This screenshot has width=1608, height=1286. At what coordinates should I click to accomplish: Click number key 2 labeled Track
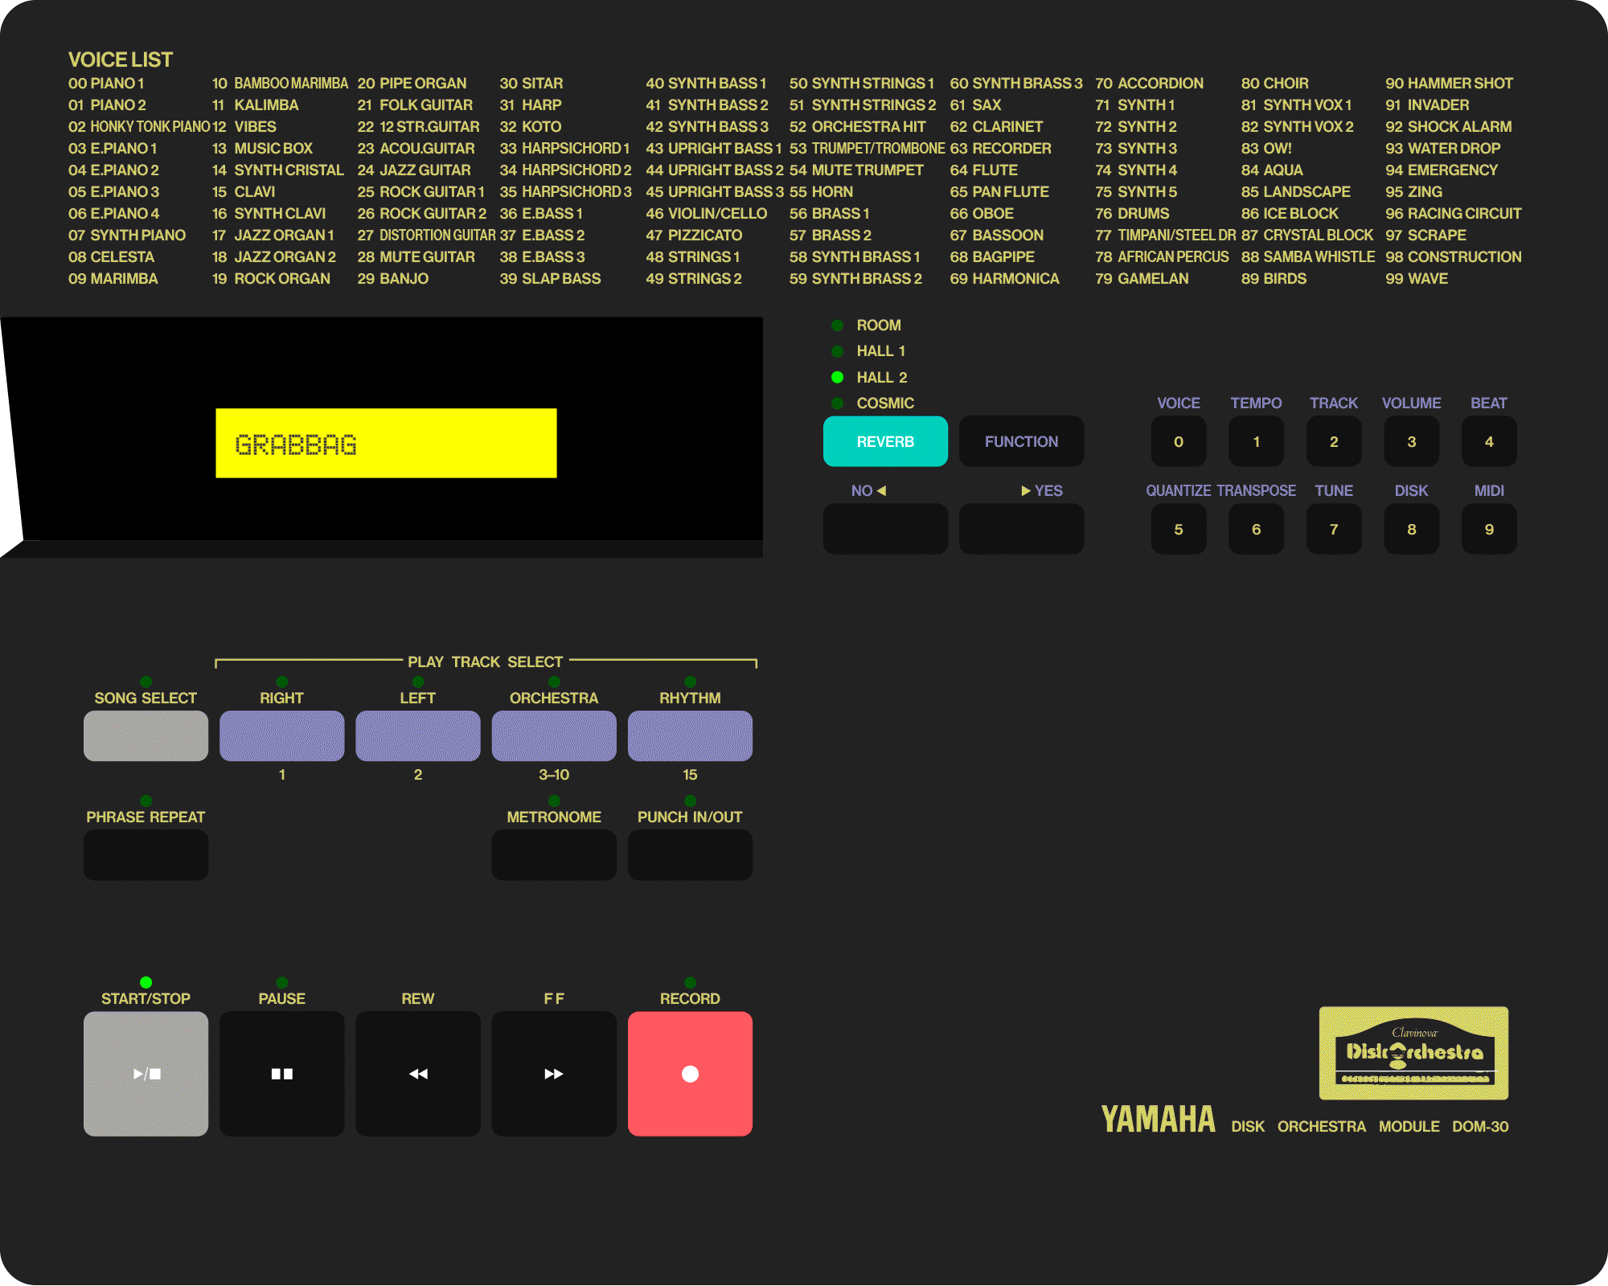pyautogui.click(x=1334, y=441)
